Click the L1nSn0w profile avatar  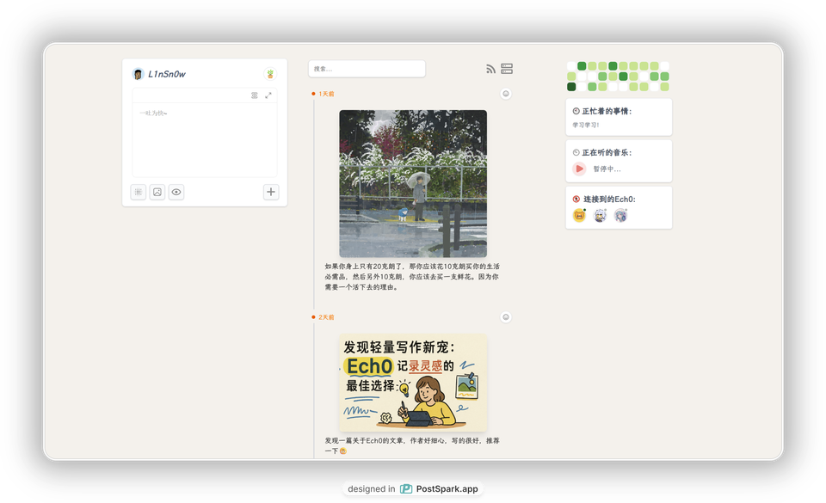(138, 74)
